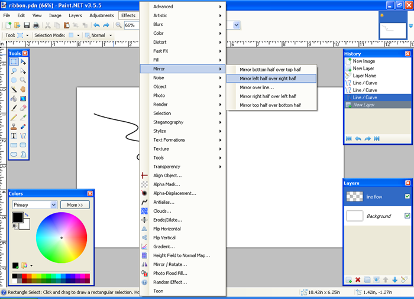Close the Tools panel

pyautogui.click(x=25, y=53)
